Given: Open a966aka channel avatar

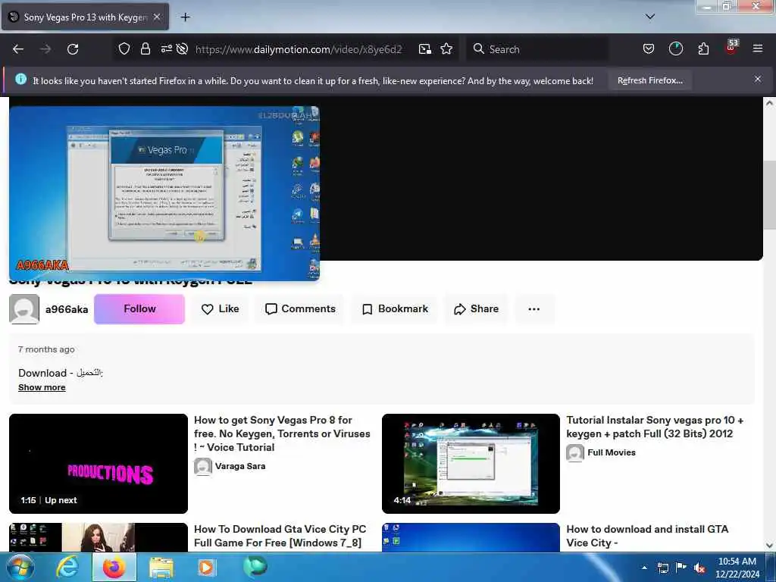Looking at the screenshot, I should pos(24,309).
